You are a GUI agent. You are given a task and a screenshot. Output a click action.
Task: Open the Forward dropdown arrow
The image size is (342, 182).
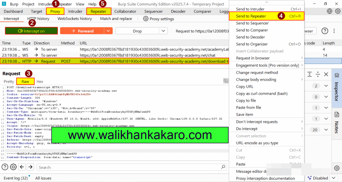[x=109, y=31]
